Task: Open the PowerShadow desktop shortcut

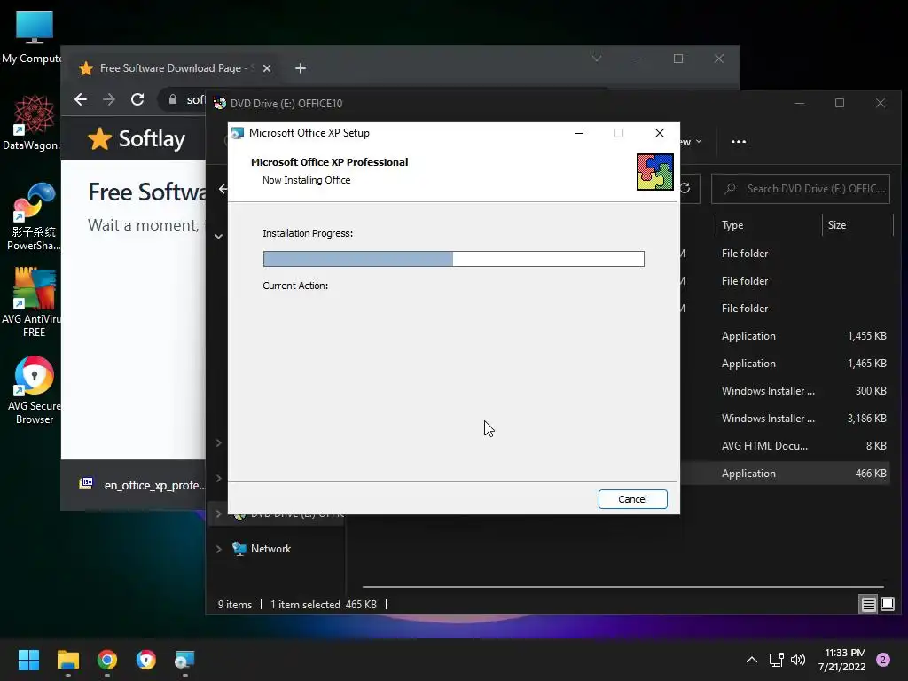Action: (34, 216)
